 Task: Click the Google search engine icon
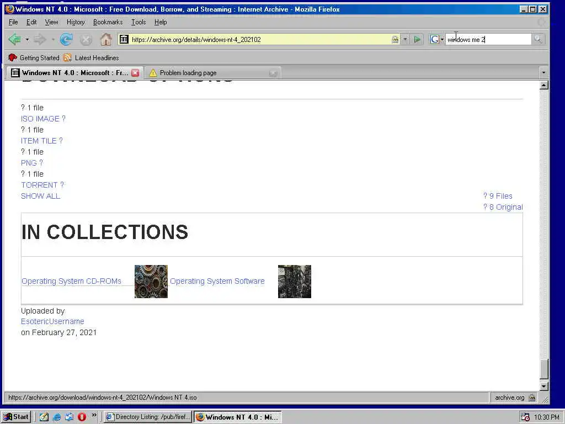[435, 39]
